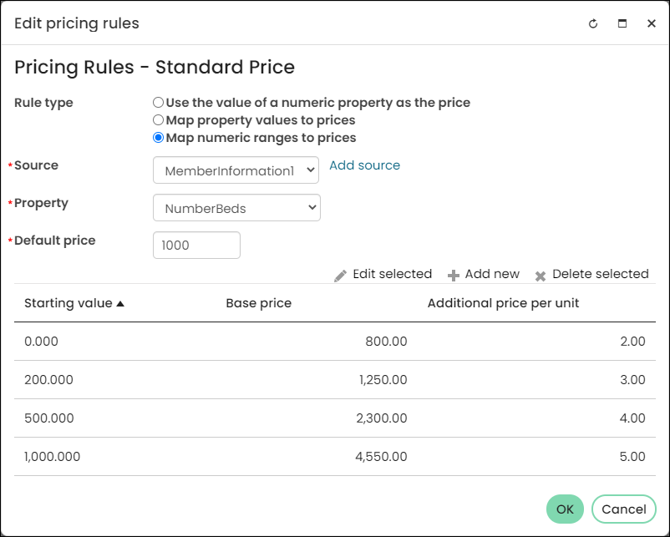Select 'Map numeric ranges to prices' radio
670x537 pixels.
[x=158, y=138]
